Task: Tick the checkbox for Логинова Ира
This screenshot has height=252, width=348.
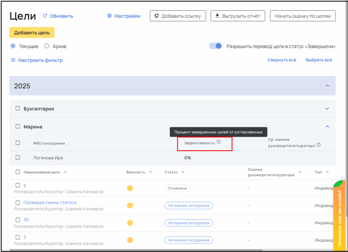Action: [x=18, y=157]
